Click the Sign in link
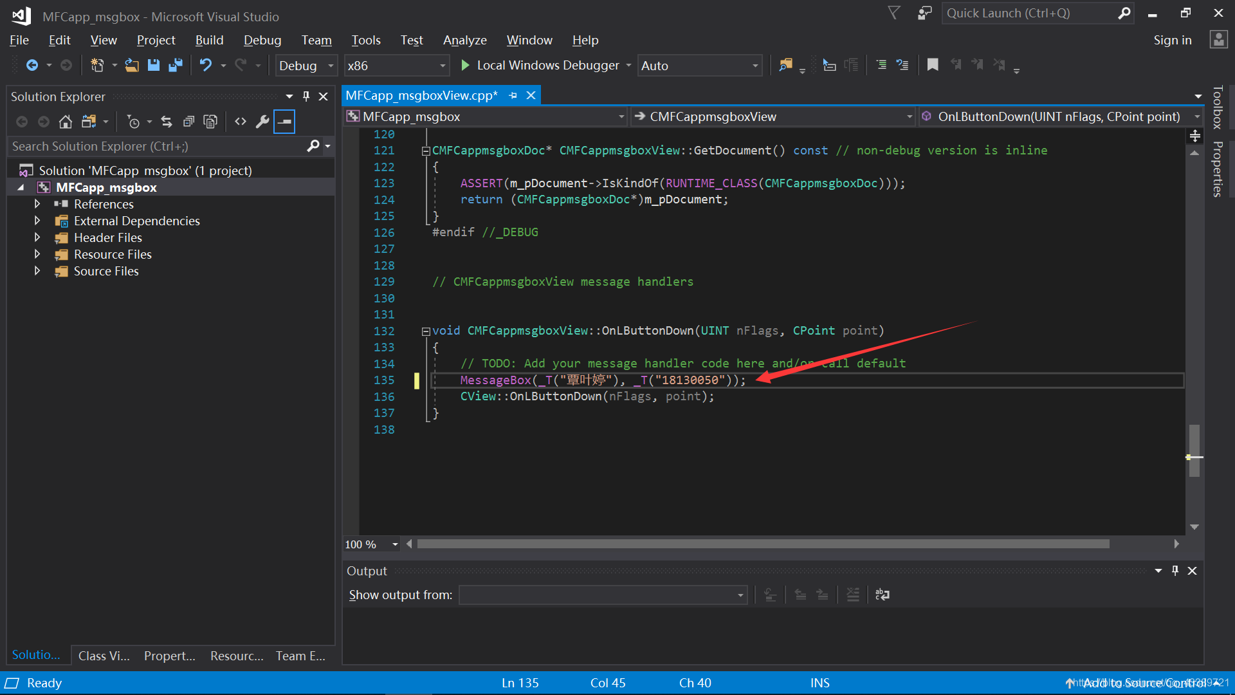This screenshot has height=695, width=1235. tap(1172, 40)
